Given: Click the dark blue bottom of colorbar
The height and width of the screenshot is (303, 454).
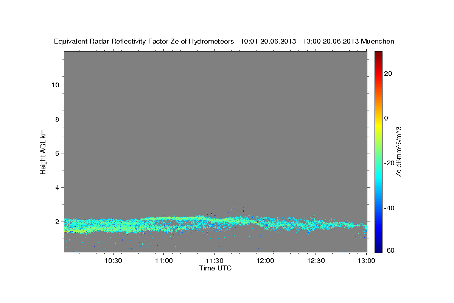Looking at the screenshot, I should tap(378, 249).
